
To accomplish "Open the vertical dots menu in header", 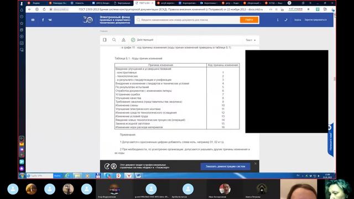I will click(278, 20).
